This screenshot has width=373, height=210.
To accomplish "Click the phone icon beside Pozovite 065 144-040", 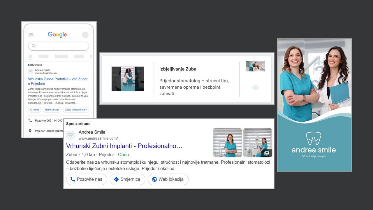I will coord(30,120).
